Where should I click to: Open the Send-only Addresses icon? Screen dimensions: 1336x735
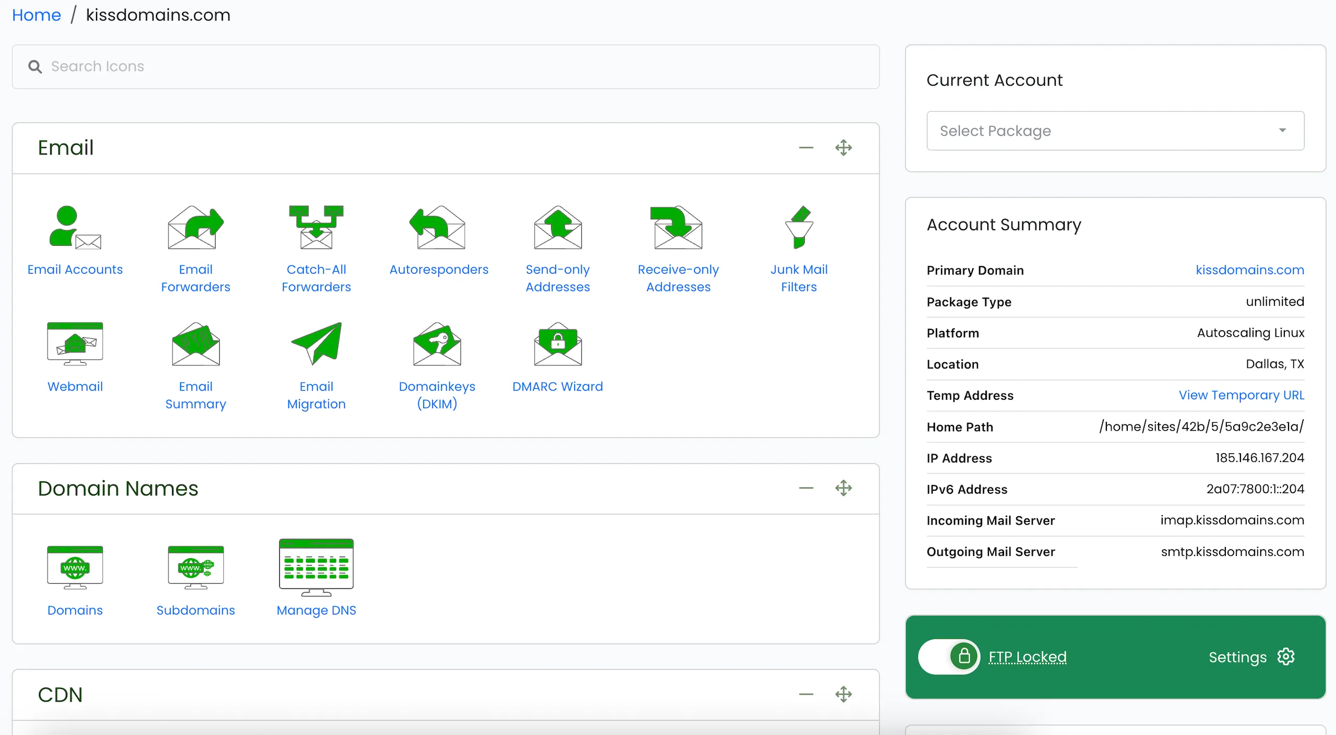pyautogui.click(x=558, y=228)
